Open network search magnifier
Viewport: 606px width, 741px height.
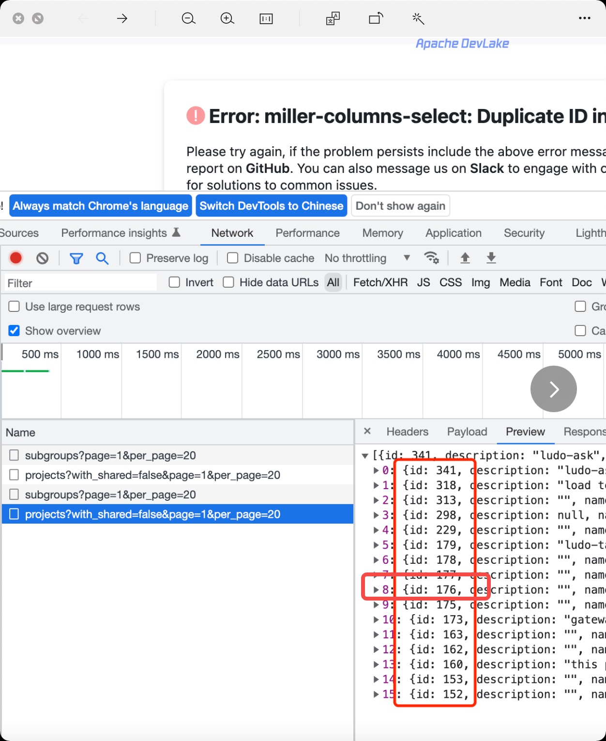tap(102, 258)
